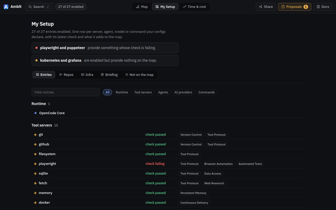
Task: Click the Docs book icon
Action: [318, 7]
